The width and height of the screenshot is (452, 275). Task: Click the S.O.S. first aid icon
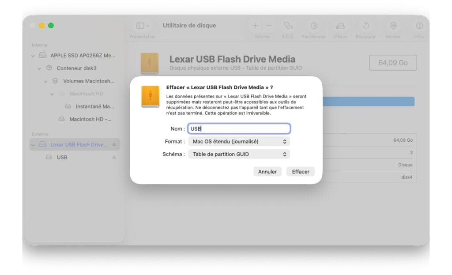[x=288, y=26]
